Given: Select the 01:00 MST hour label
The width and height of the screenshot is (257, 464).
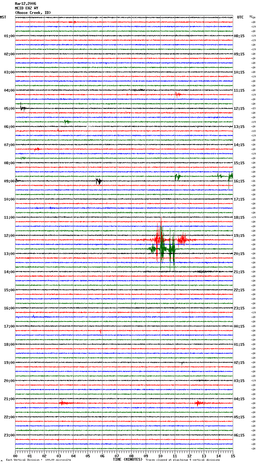Looking at the screenshot, I should click(x=9, y=36).
